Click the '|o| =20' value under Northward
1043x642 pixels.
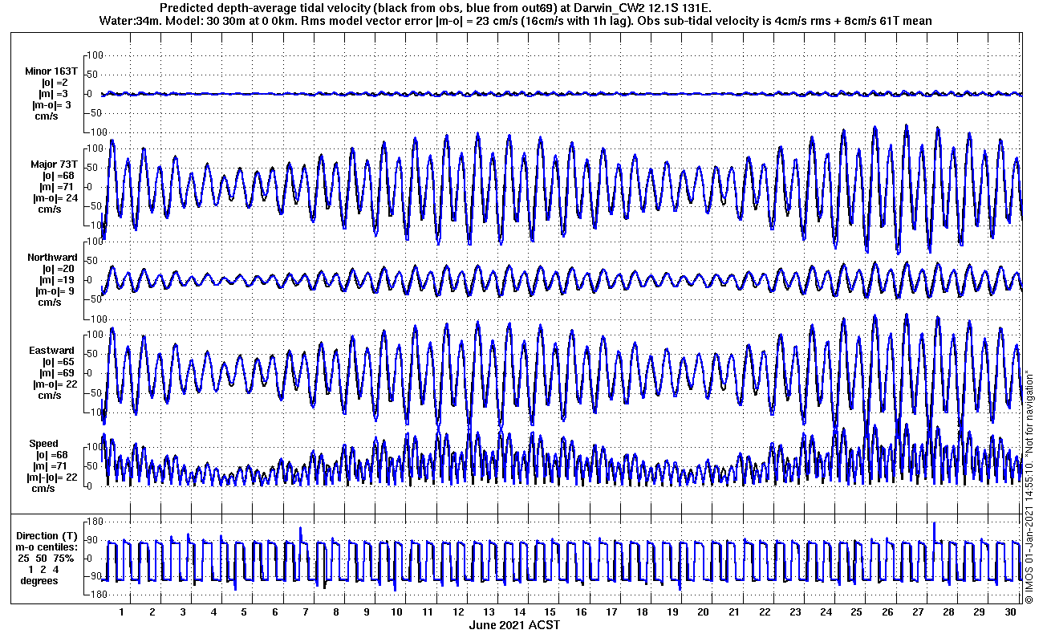pyautogui.click(x=59, y=269)
